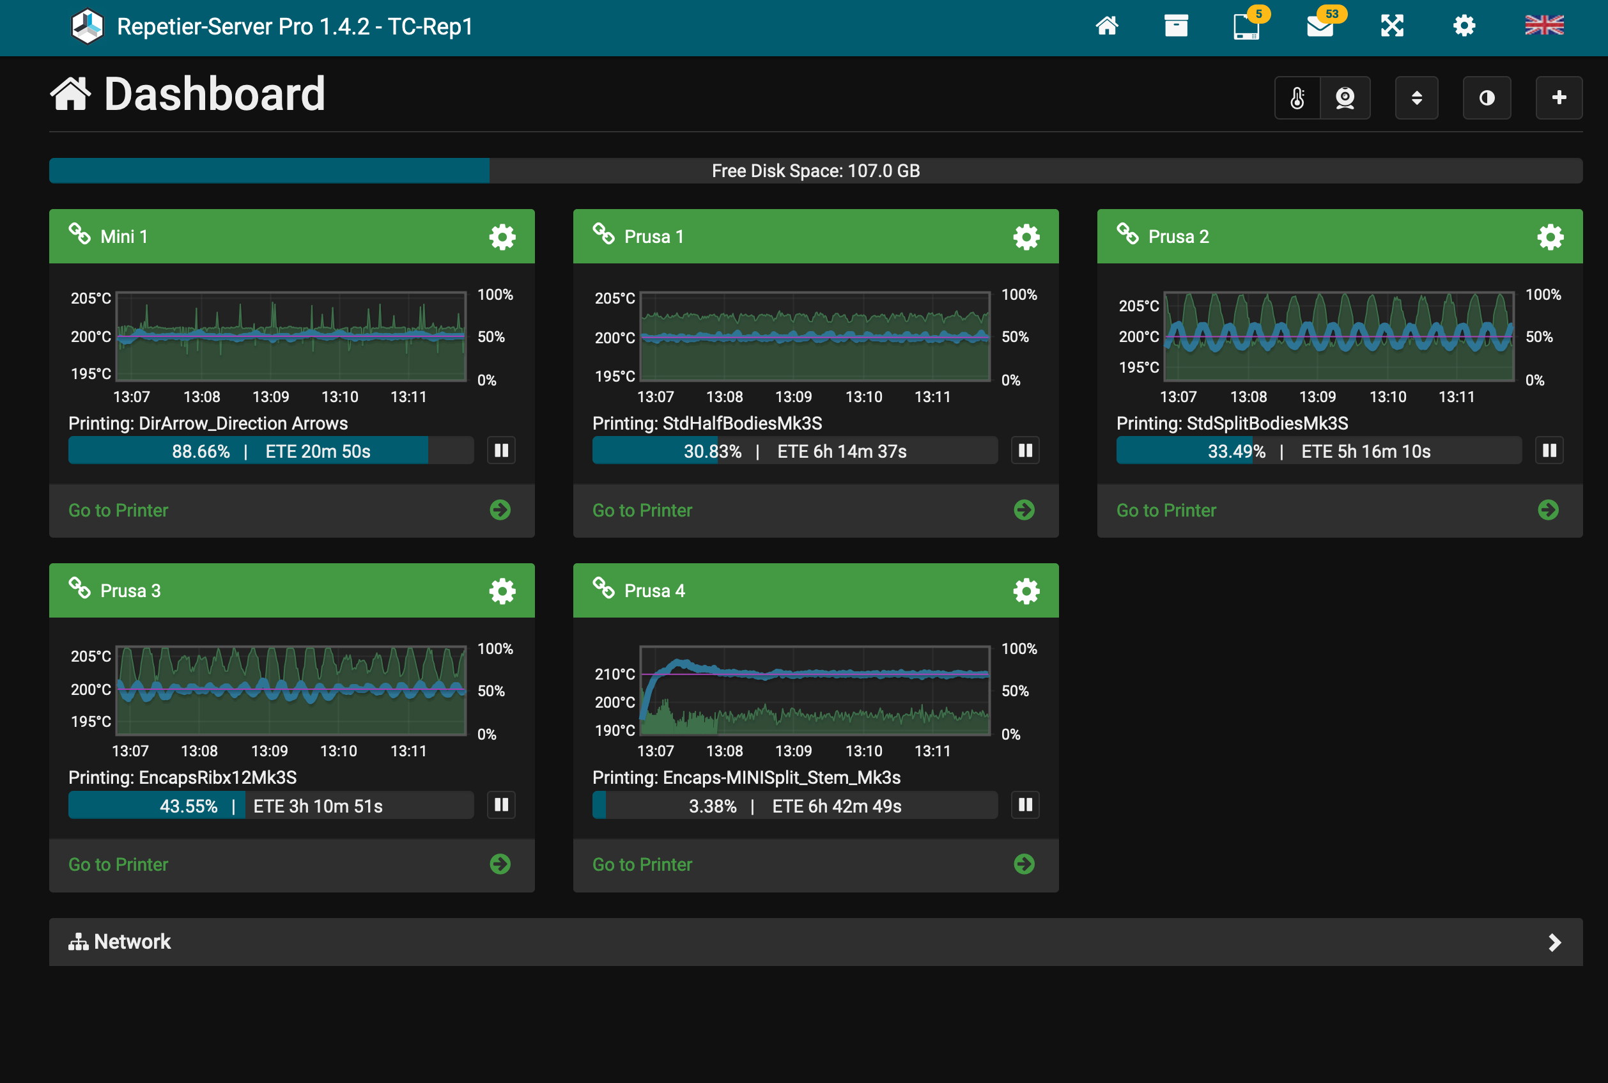Click Mini 1 print progress bar
The image size is (1608, 1083).
click(270, 451)
